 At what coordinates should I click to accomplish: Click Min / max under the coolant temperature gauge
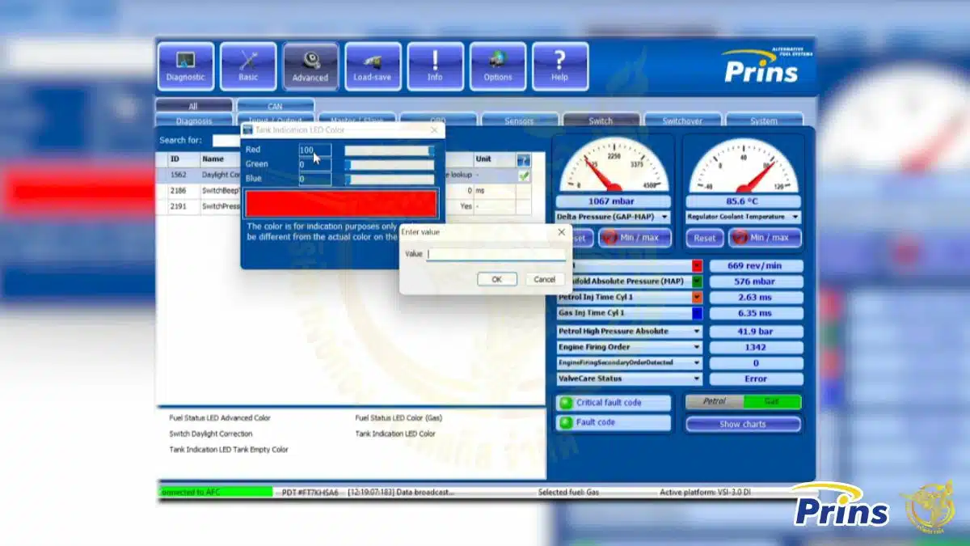tap(765, 238)
